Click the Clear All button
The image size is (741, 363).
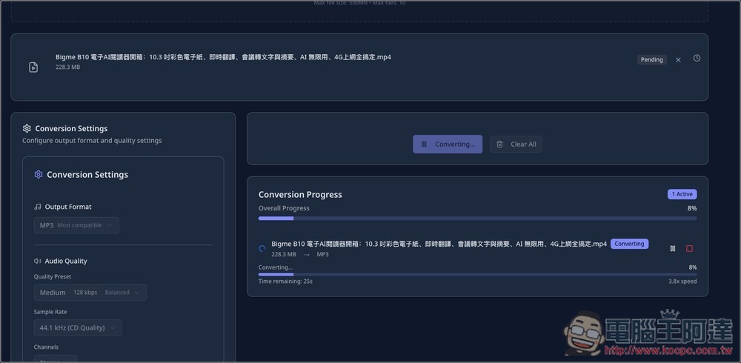click(516, 144)
